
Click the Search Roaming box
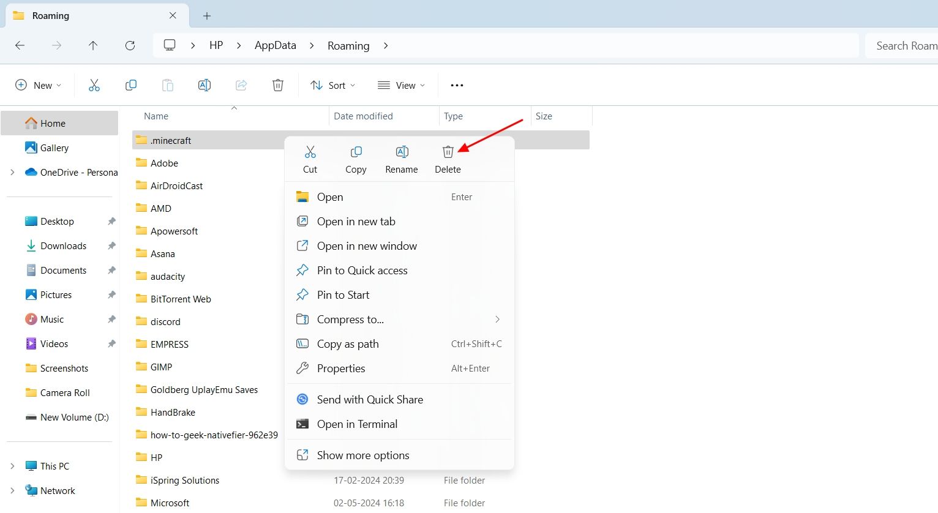click(902, 46)
